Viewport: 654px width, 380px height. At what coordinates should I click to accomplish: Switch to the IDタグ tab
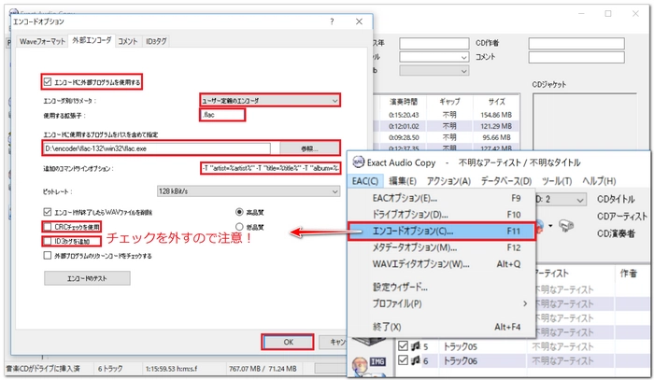tap(159, 42)
